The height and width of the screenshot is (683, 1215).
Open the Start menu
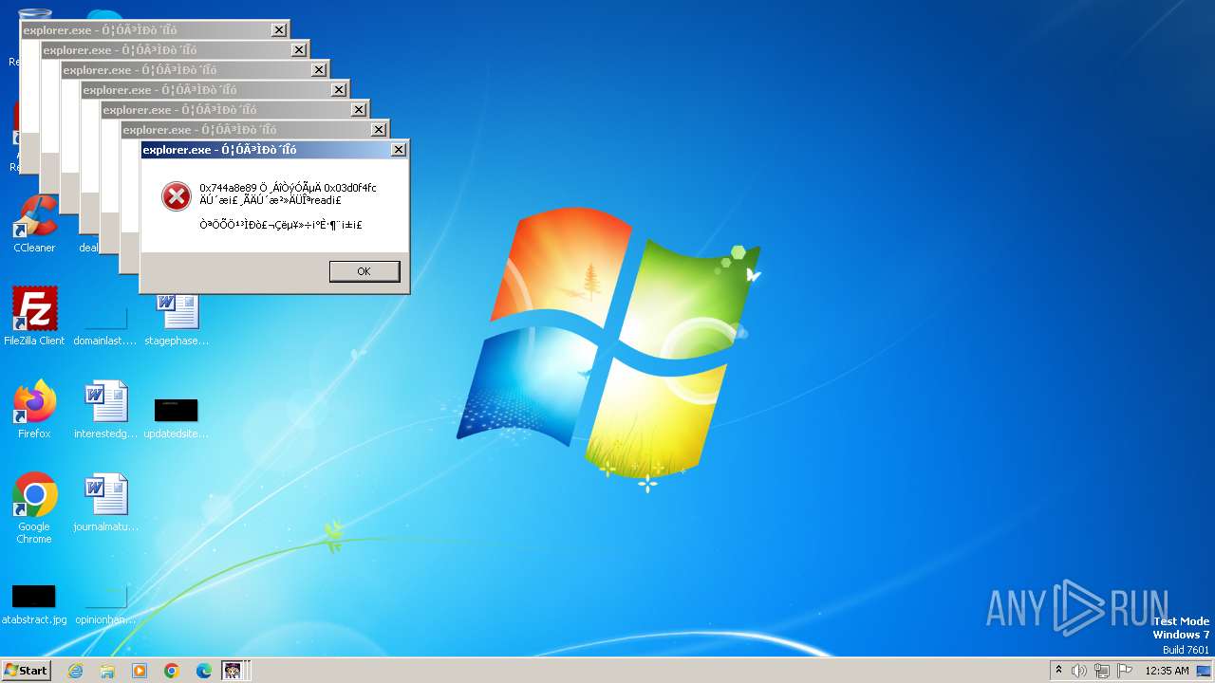click(27, 671)
